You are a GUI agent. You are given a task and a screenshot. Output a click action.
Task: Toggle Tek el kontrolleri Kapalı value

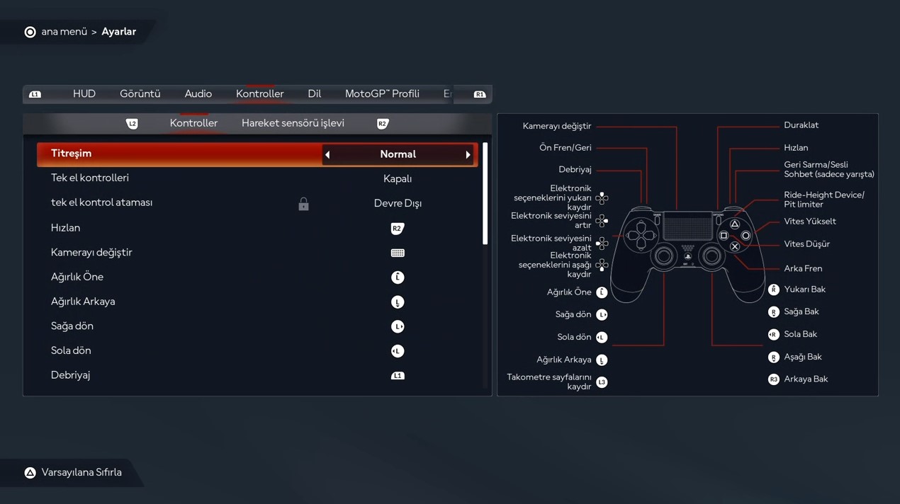point(398,179)
